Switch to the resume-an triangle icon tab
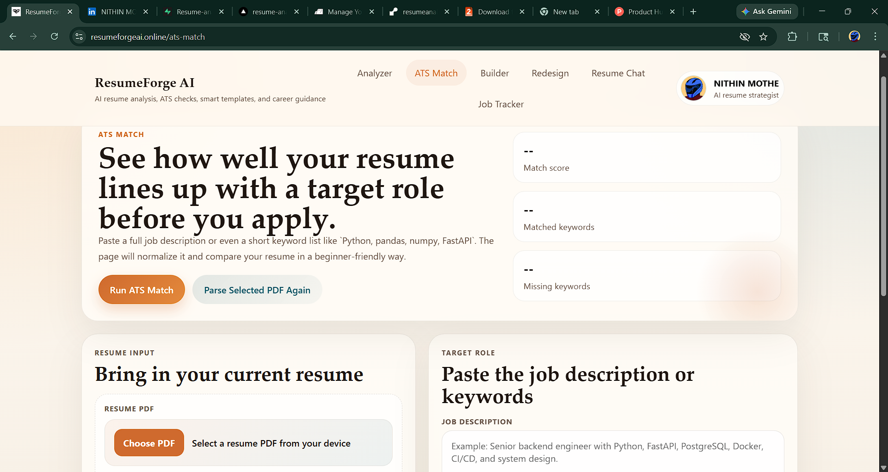Screen dimensions: 888x472 click(269, 12)
